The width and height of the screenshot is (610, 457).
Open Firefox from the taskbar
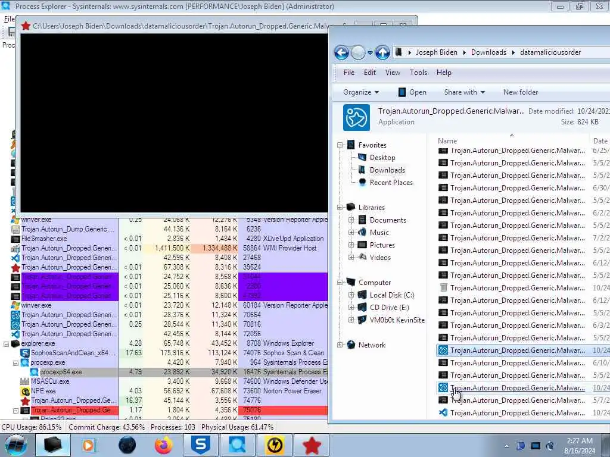(x=163, y=445)
